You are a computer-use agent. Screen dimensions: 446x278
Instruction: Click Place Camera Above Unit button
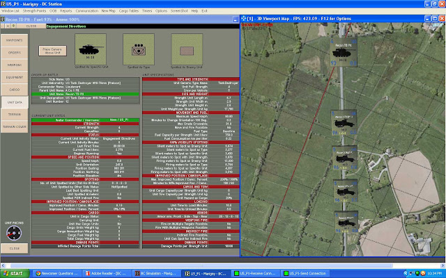pos(53,51)
